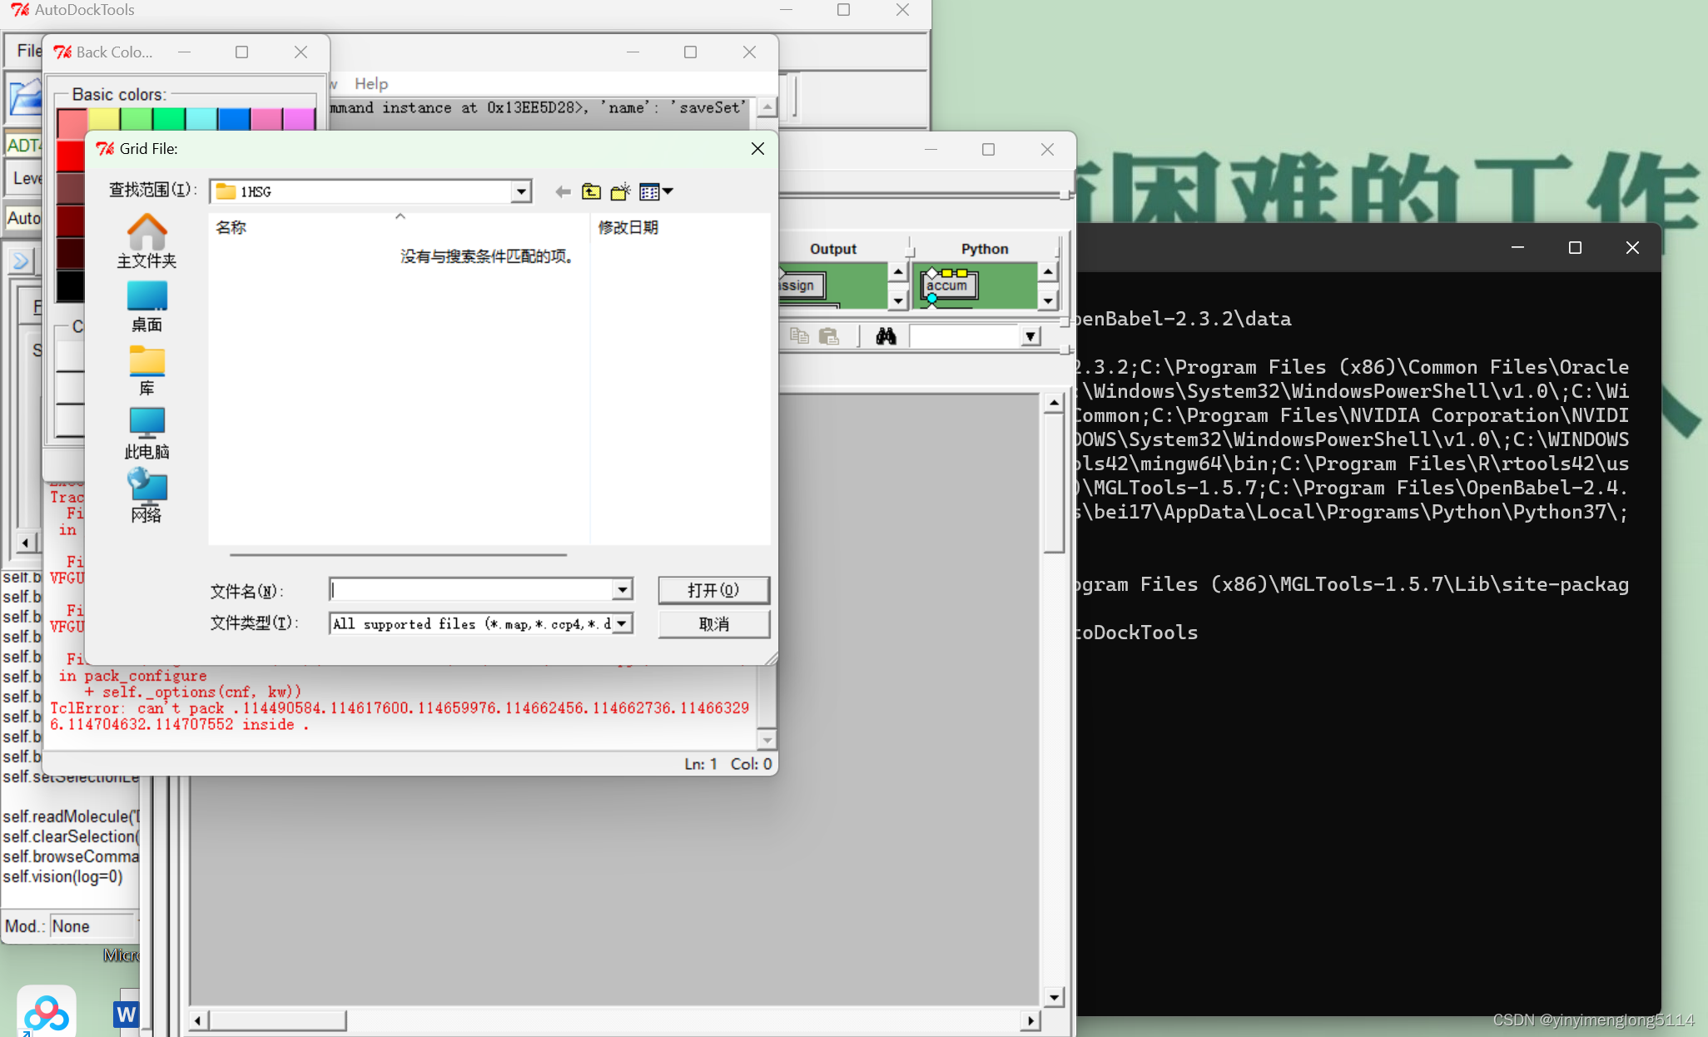Expand the 文件类型 file type dropdown
Image resolution: width=1708 pixels, height=1037 pixels.
click(622, 623)
